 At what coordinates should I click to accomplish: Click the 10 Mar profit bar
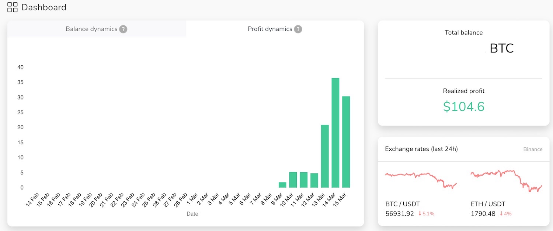(x=293, y=180)
